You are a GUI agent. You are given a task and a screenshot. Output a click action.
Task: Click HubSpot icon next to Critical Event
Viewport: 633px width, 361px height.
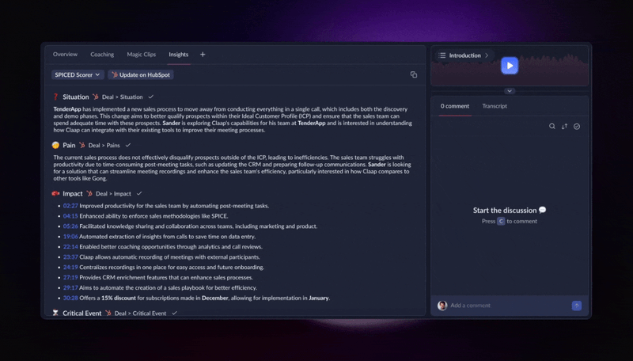[x=108, y=313]
